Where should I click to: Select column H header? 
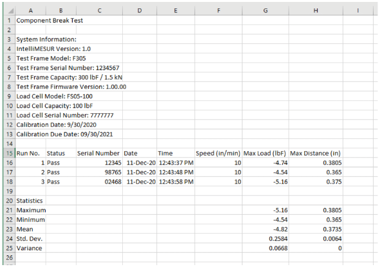[x=316, y=10]
